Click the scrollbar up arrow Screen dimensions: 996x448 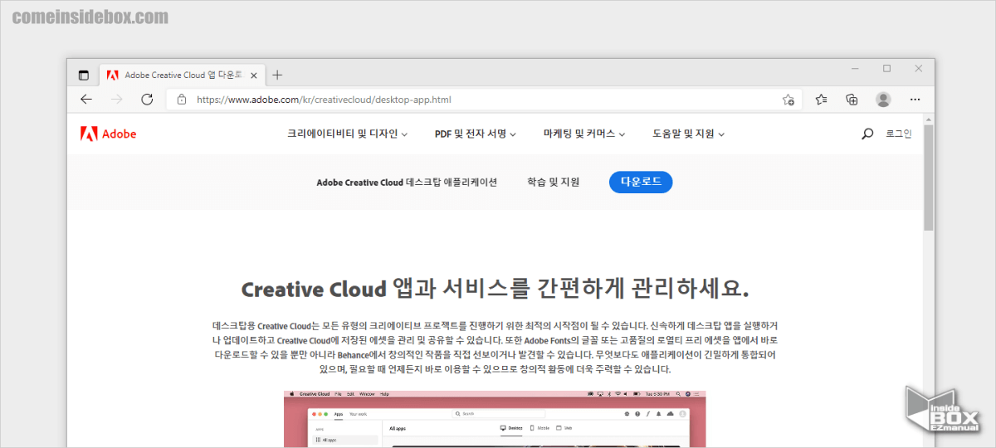[929, 118]
